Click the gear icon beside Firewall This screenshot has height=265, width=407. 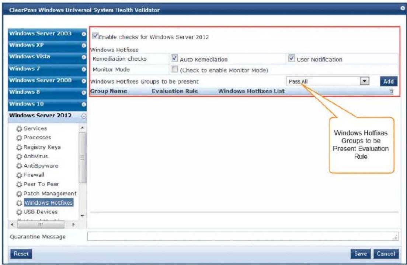tap(19, 175)
